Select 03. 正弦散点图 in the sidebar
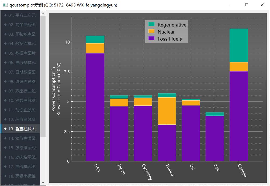Image resolution: width=270 pixels, height=186 pixels. click(22, 34)
